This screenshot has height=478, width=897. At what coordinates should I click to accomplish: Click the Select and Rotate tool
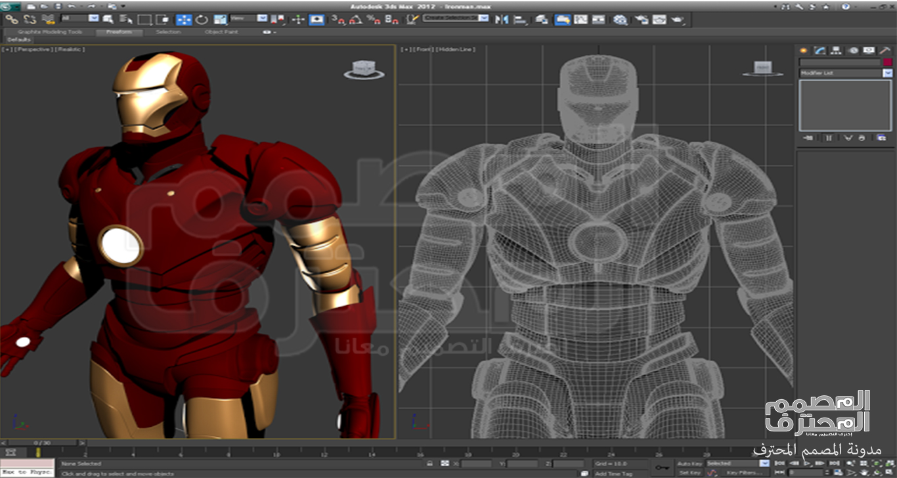pyautogui.click(x=202, y=20)
